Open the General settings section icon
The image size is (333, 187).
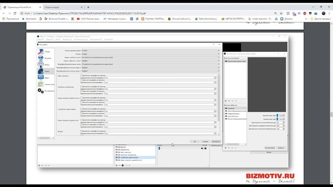(41, 51)
